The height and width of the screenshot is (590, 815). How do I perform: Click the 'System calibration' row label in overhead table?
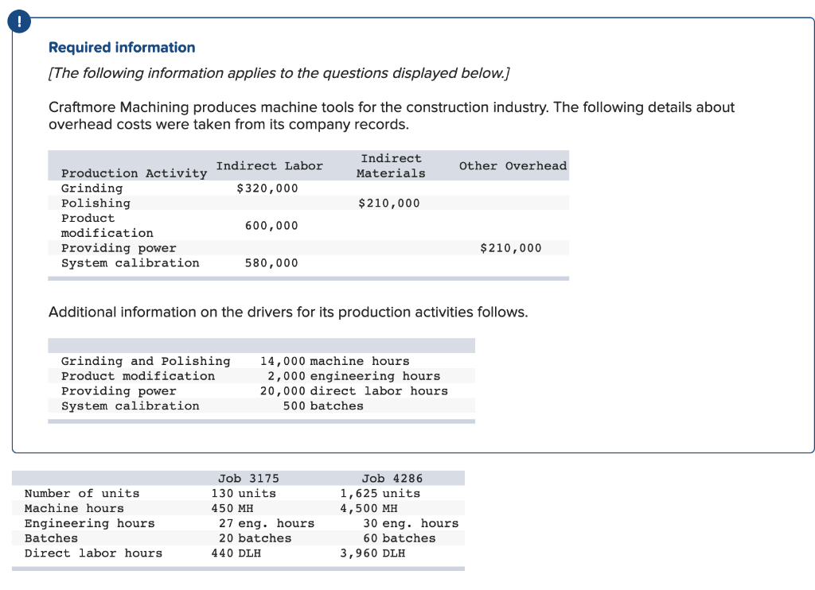(130, 263)
